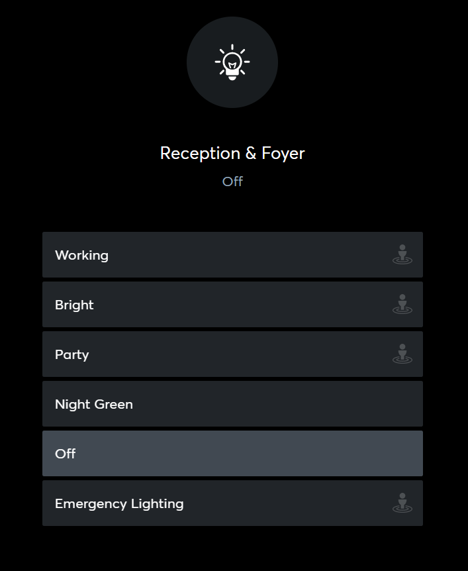The height and width of the screenshot is (571, 468).
Task: Select the highlighted Off scene row
Action: pyautogui.click(x=232, y=454)
